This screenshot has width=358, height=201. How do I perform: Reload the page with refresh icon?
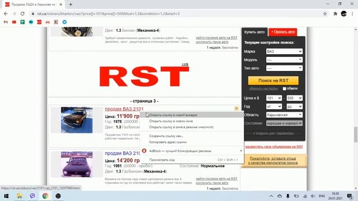pyautogui.click(x=22, y=13)
